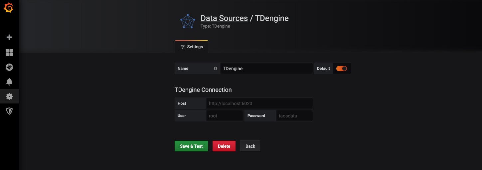Select the Settings tab
This screenshot has width=482, height=170.
[x=192, y=47]
